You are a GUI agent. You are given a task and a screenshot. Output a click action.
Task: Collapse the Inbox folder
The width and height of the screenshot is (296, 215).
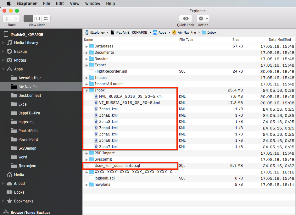(87, 91)
